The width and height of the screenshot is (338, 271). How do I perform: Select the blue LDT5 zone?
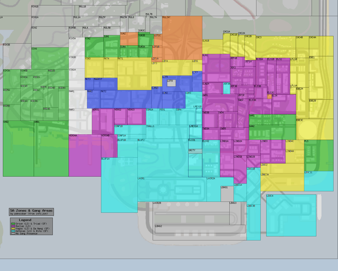[x=177, y=83]
